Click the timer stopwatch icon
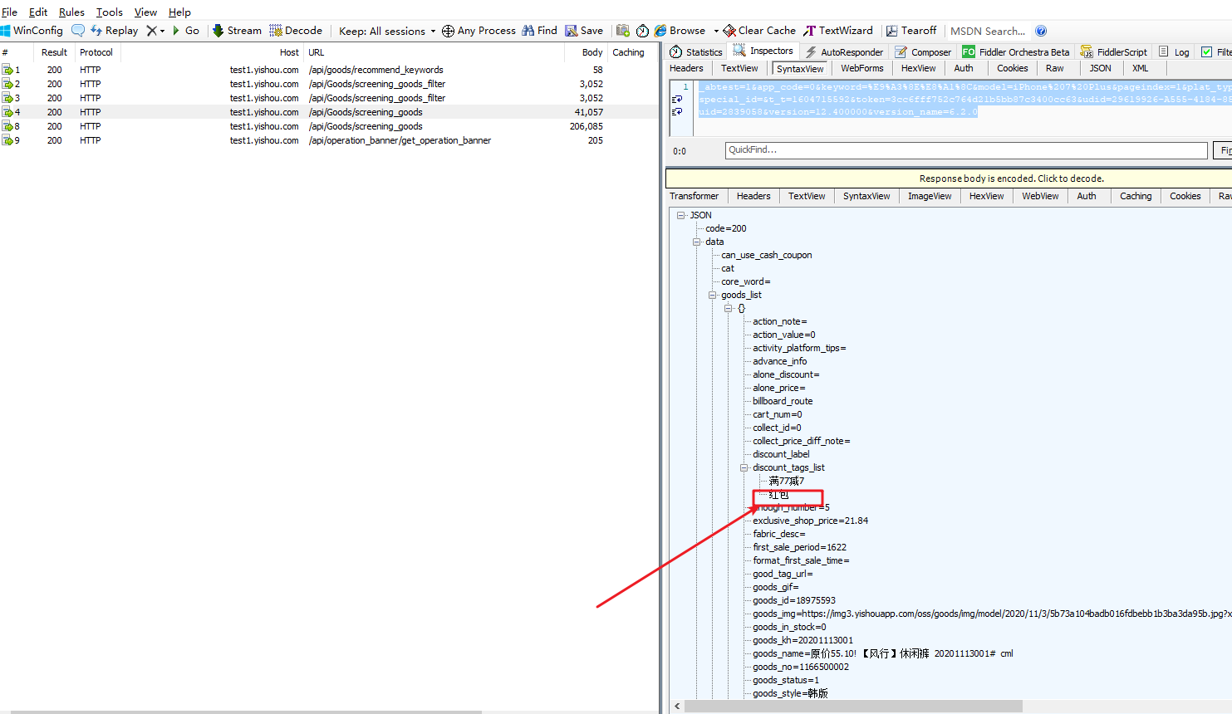This screenshot has width=1232, height=714. [x=642, y=31]
